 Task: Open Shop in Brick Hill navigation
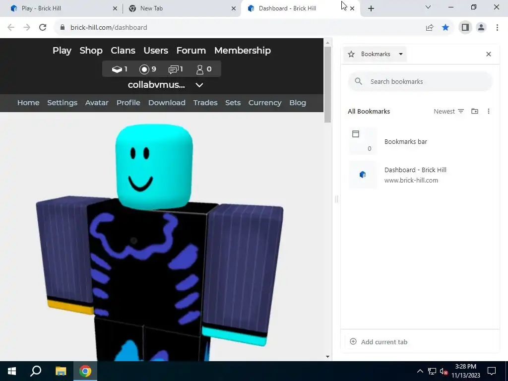pyautogui.click(x=91, y=51)
